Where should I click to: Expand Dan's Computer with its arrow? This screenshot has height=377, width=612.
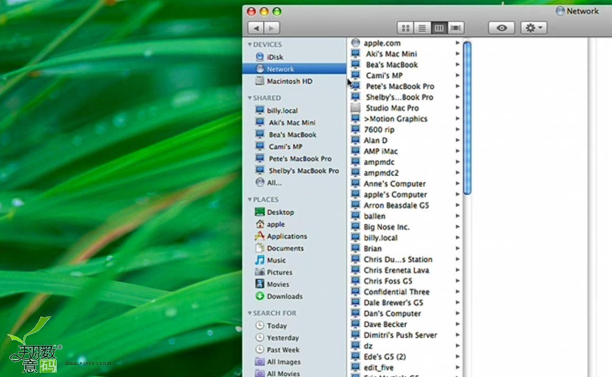click(457, 313)
